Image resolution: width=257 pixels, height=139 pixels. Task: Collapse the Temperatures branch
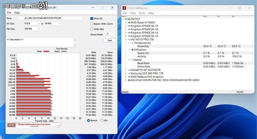point(129,43)
